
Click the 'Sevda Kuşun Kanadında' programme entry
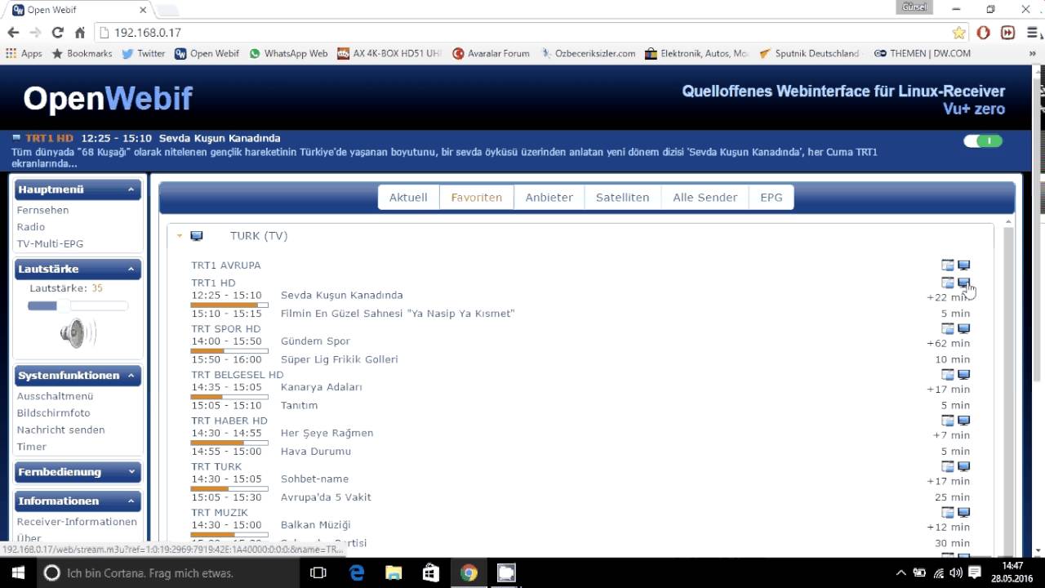[342, 296]
